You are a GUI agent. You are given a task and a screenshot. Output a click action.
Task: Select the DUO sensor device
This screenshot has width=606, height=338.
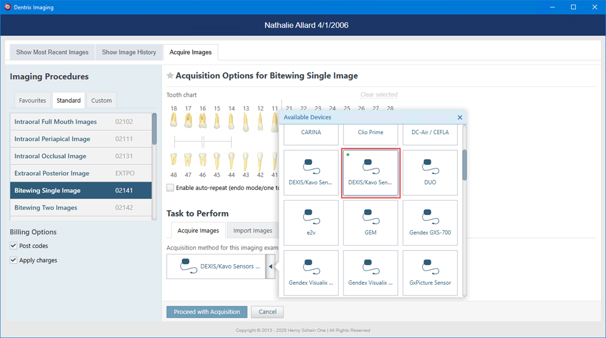[430, 173]
